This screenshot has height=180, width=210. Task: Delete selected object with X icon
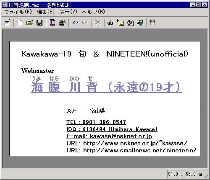point(97,22)
